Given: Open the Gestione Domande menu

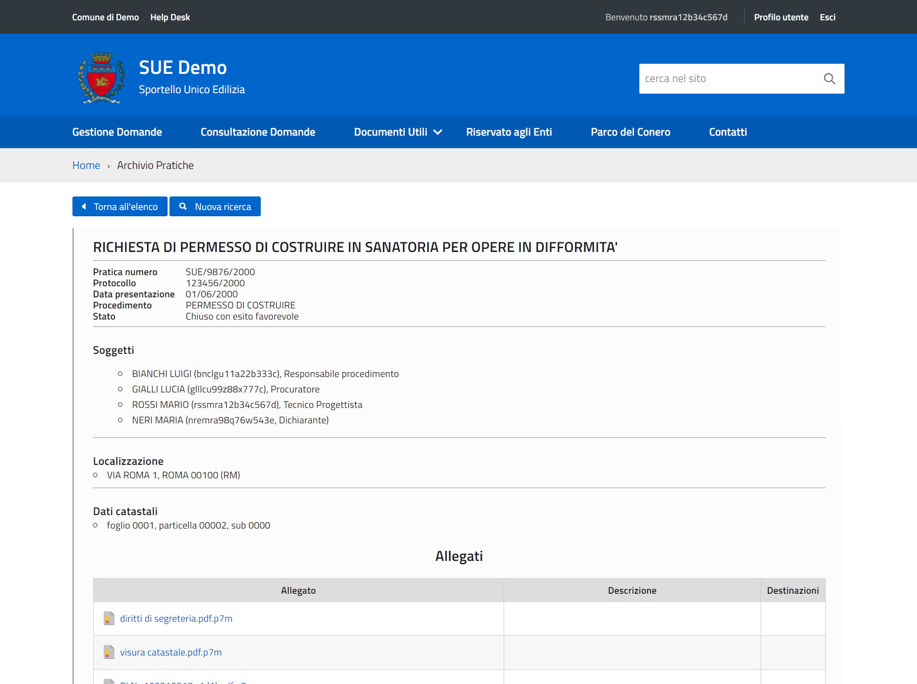Looking at the screenshot, I should (x=117, y=132).
